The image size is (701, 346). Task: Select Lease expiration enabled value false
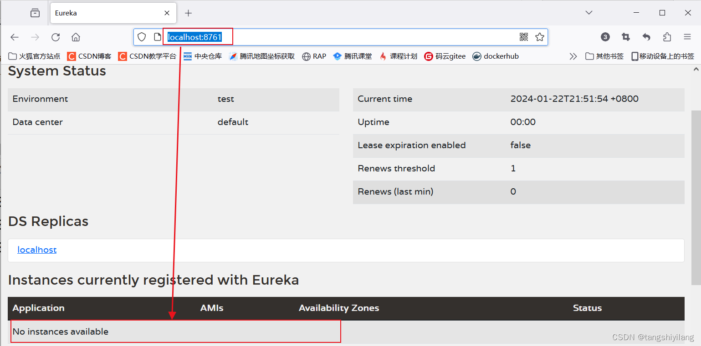pos(521,145)
